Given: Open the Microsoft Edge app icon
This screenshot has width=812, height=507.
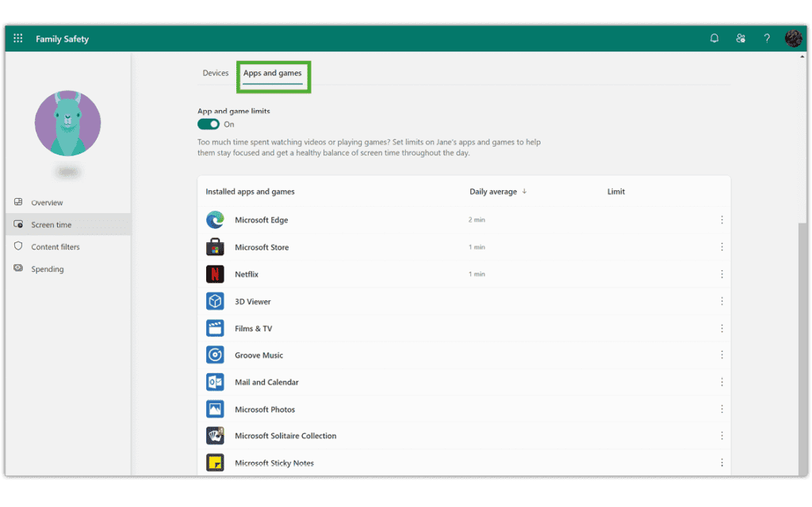Looking at the screenshot, I should [x=215, y=219].
